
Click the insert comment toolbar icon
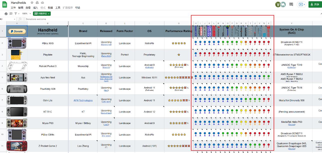[11, 13]
